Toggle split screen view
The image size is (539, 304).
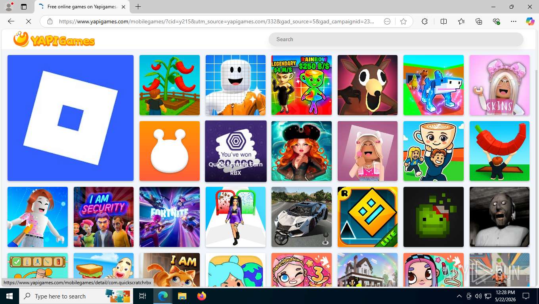444,21
